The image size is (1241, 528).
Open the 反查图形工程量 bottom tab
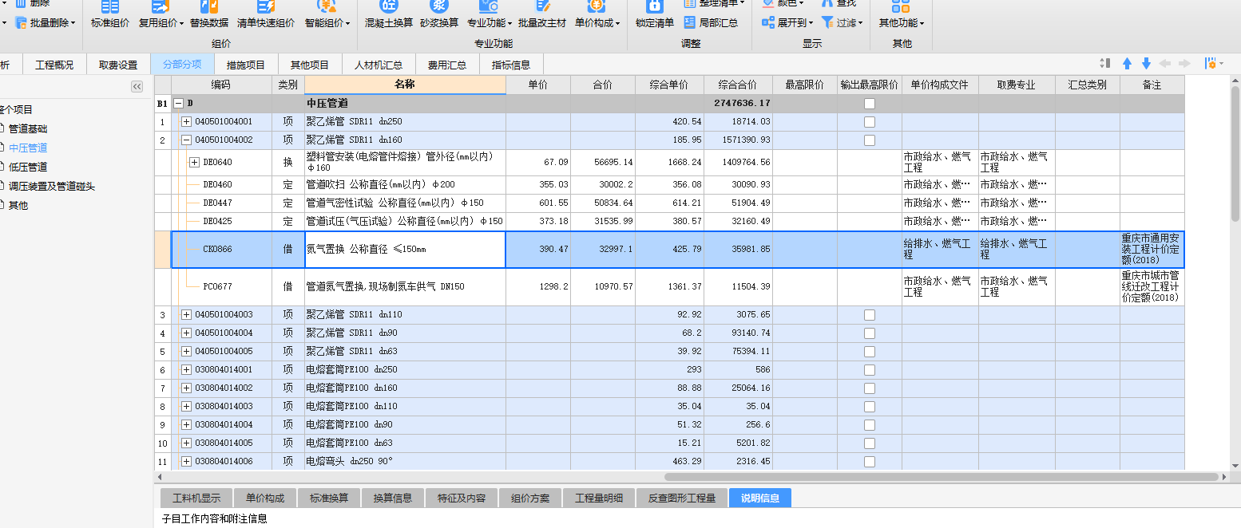681,498
